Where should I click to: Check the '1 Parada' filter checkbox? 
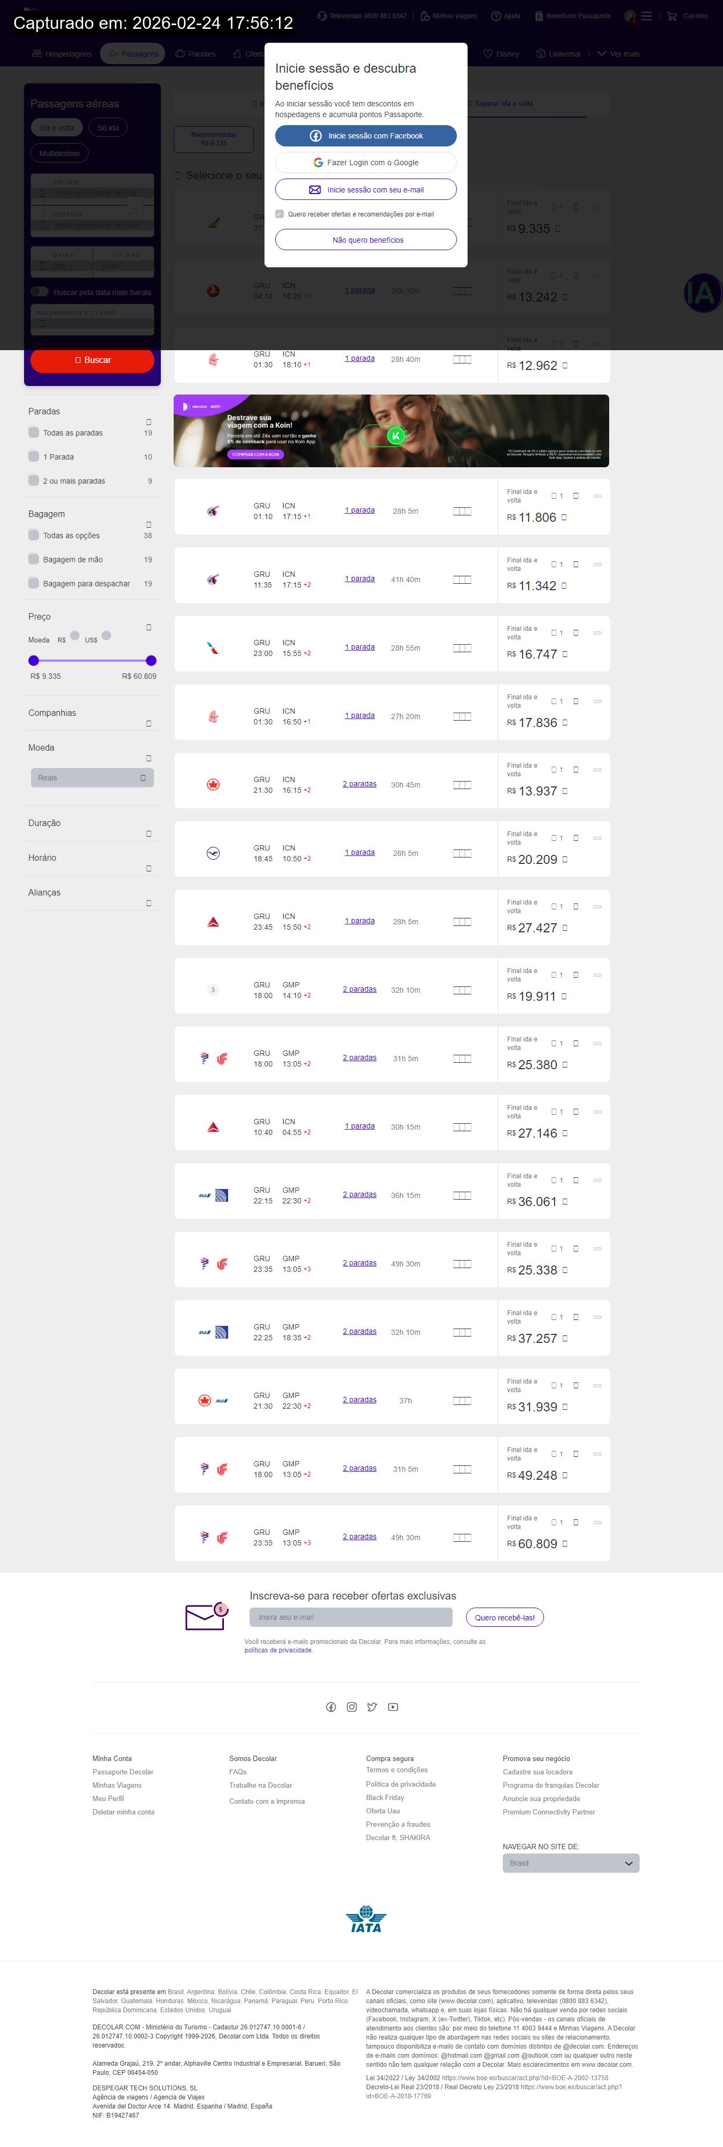point(34,456)
